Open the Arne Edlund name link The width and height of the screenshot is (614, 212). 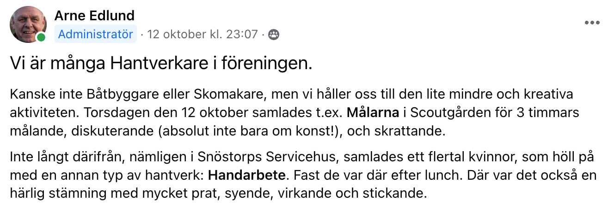(94, 16)
